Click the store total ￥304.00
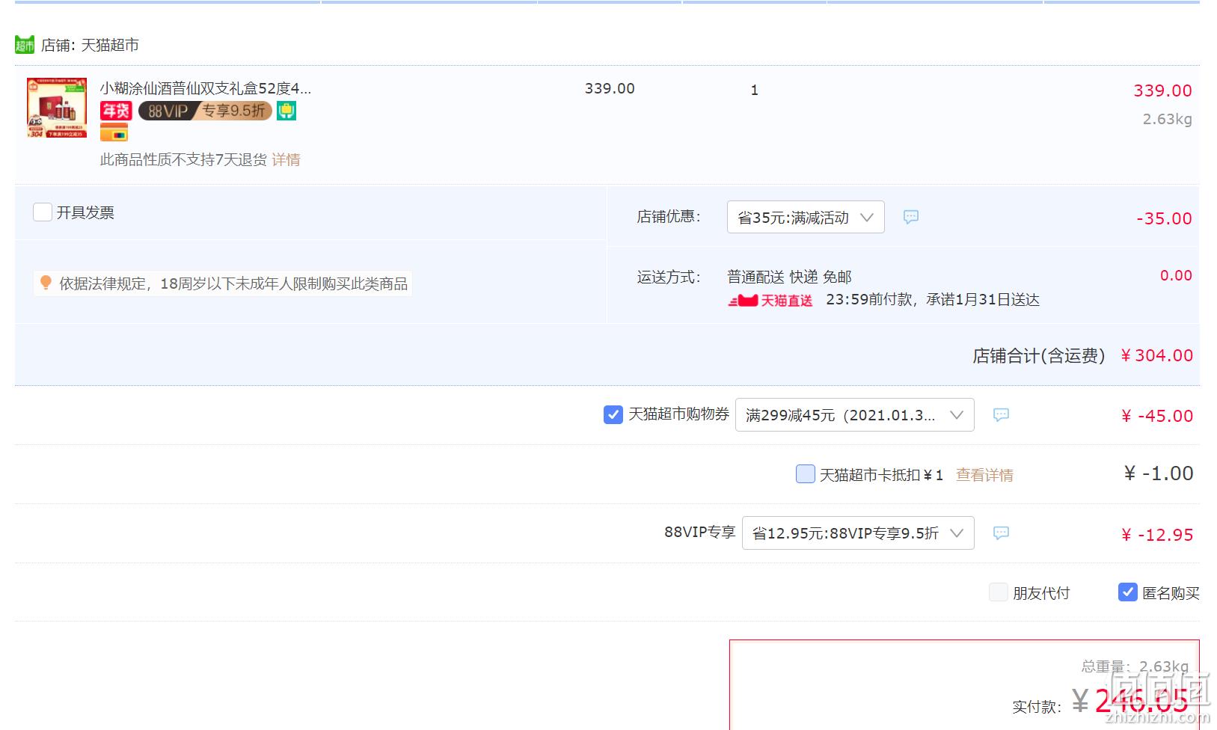Screen dimensions: 1217x730 click(x=1156, y=356)
